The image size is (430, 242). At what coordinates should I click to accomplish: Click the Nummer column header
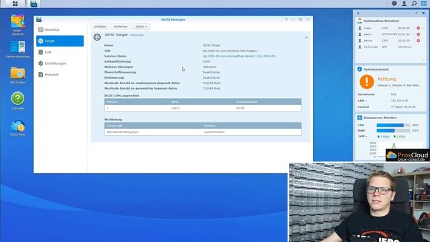[x=136, y=102]
